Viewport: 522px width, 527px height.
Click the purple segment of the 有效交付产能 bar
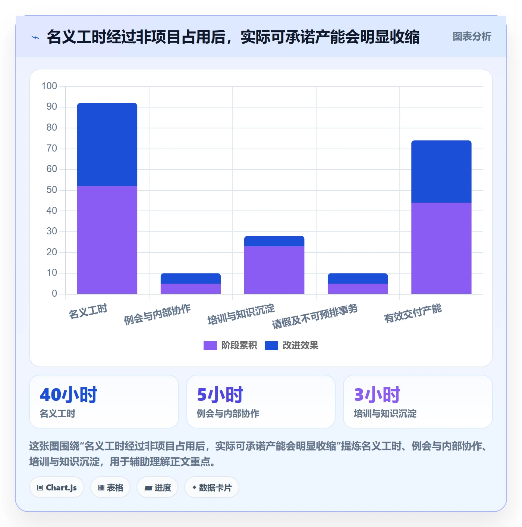[441, 248]
